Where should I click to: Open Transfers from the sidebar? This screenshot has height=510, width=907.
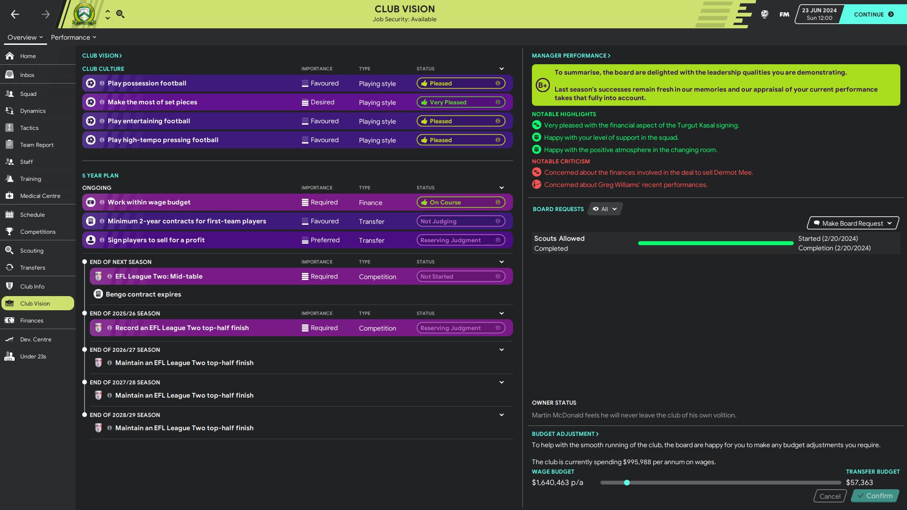pyautogui.click(x=38, y=267)
